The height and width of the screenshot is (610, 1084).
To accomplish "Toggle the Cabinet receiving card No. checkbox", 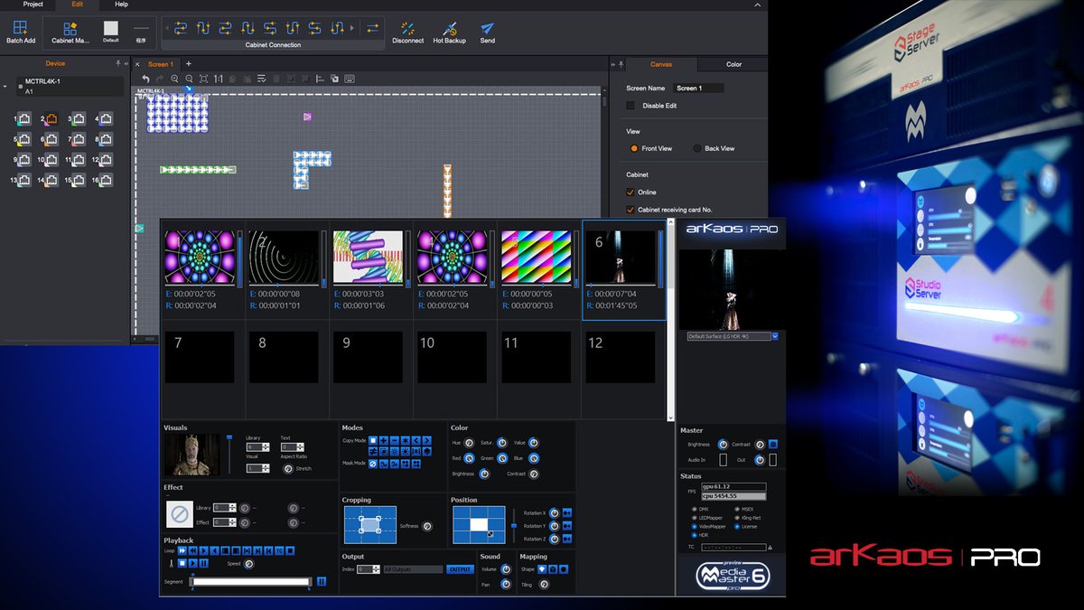I will 631,210.
